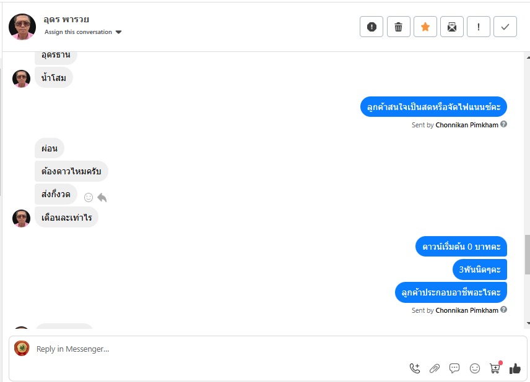This screenshot has height=382, width=530.
Task: Open help icon beside first Chonnikan Pimkham
Action: 503,124
